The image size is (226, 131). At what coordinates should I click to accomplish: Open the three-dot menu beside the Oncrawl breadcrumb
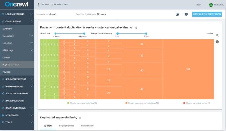38,5
